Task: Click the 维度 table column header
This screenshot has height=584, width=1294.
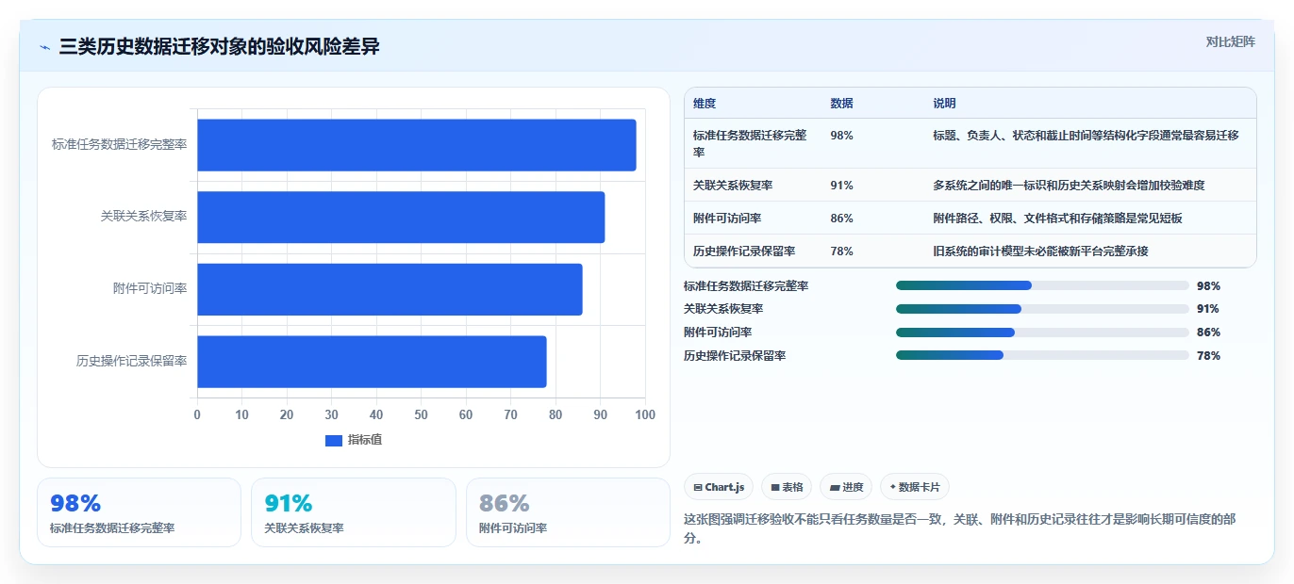Action: [705, 104]
